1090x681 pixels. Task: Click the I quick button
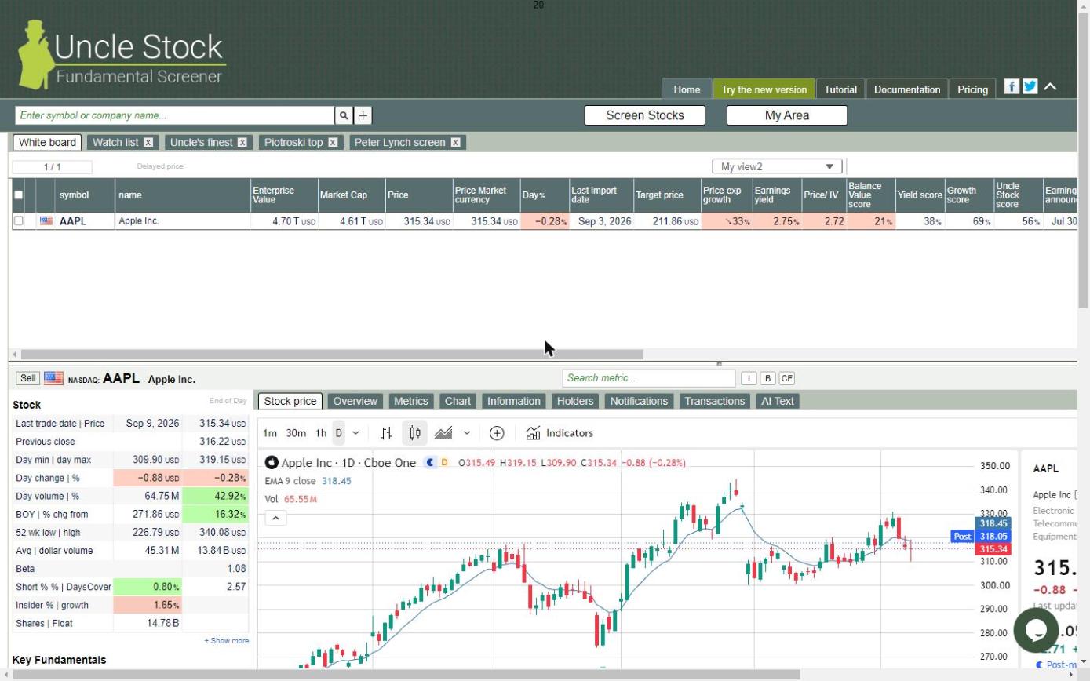coord(749,378)
